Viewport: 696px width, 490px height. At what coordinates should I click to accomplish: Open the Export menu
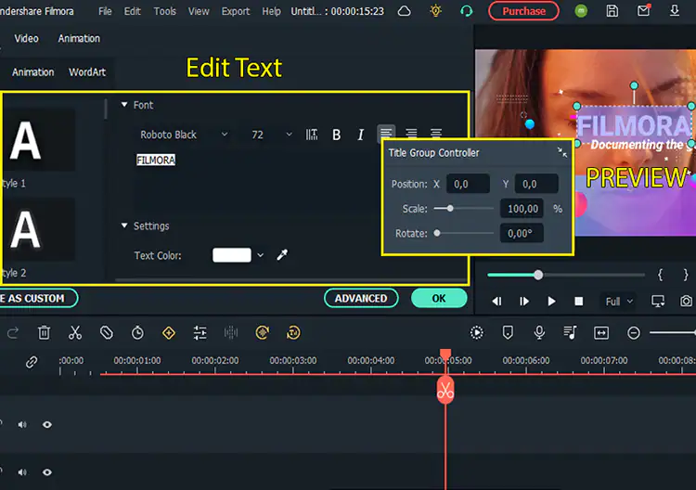236,11
